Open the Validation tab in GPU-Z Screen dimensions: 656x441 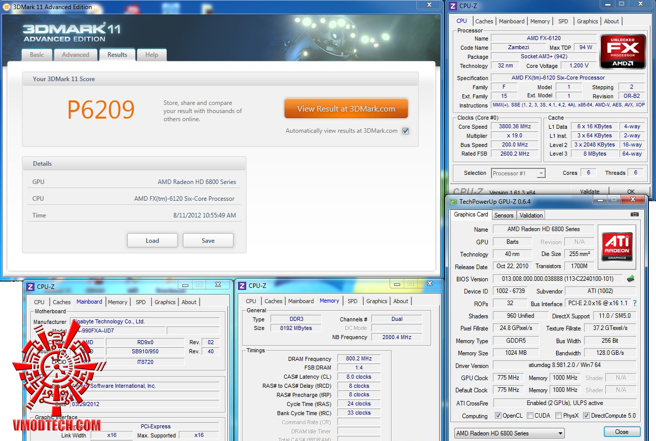531,215
